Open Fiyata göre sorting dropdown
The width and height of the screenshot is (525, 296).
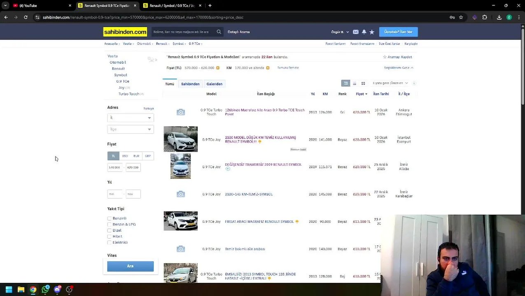click(390, 83)
